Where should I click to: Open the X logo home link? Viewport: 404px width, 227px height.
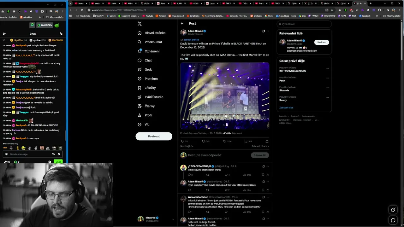pos(140,24)
